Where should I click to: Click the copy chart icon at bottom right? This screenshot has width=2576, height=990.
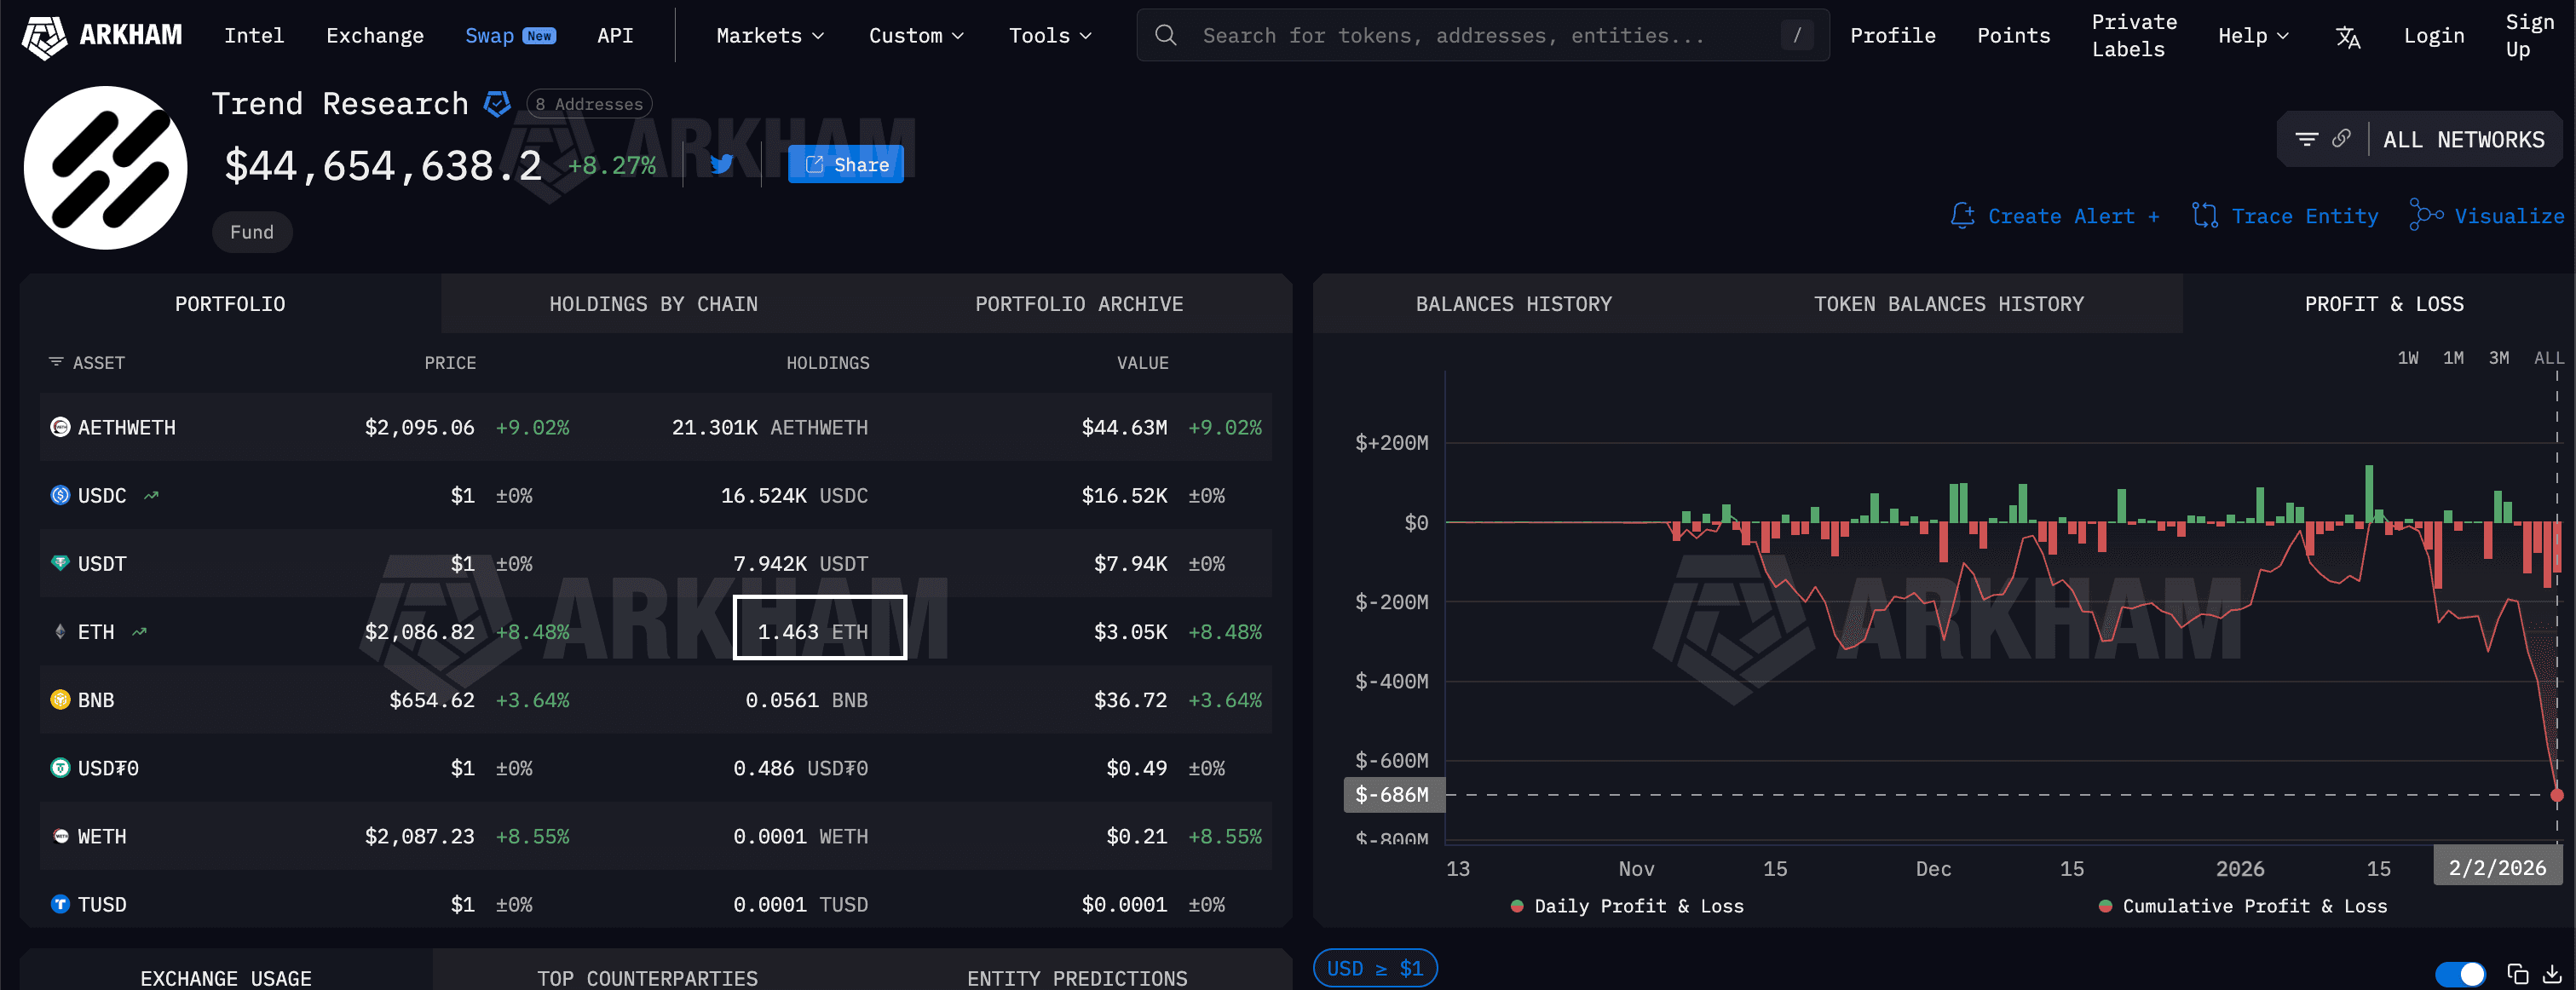pyautogui.click(x=2519, y=973)
